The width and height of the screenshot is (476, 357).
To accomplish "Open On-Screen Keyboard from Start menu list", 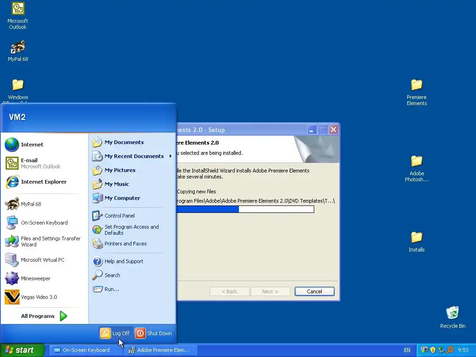I will point(44,223).
